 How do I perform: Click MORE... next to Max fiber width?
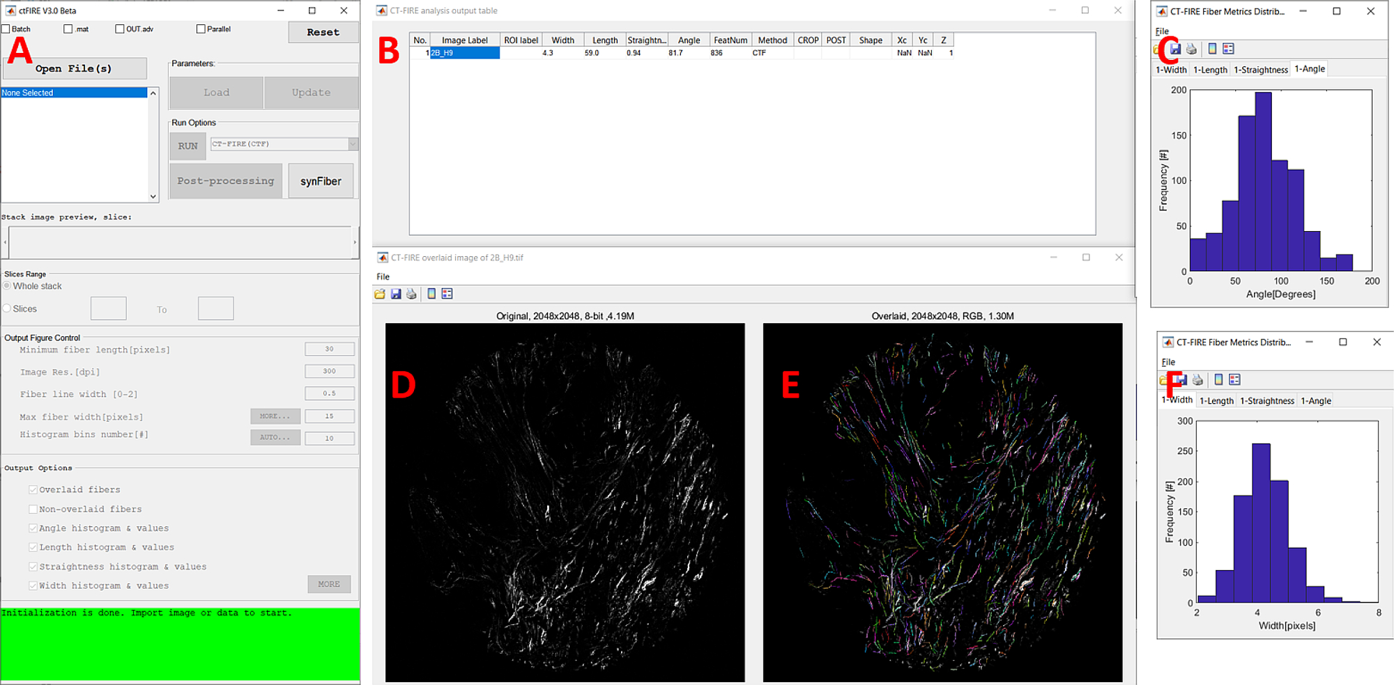(275, 416)
